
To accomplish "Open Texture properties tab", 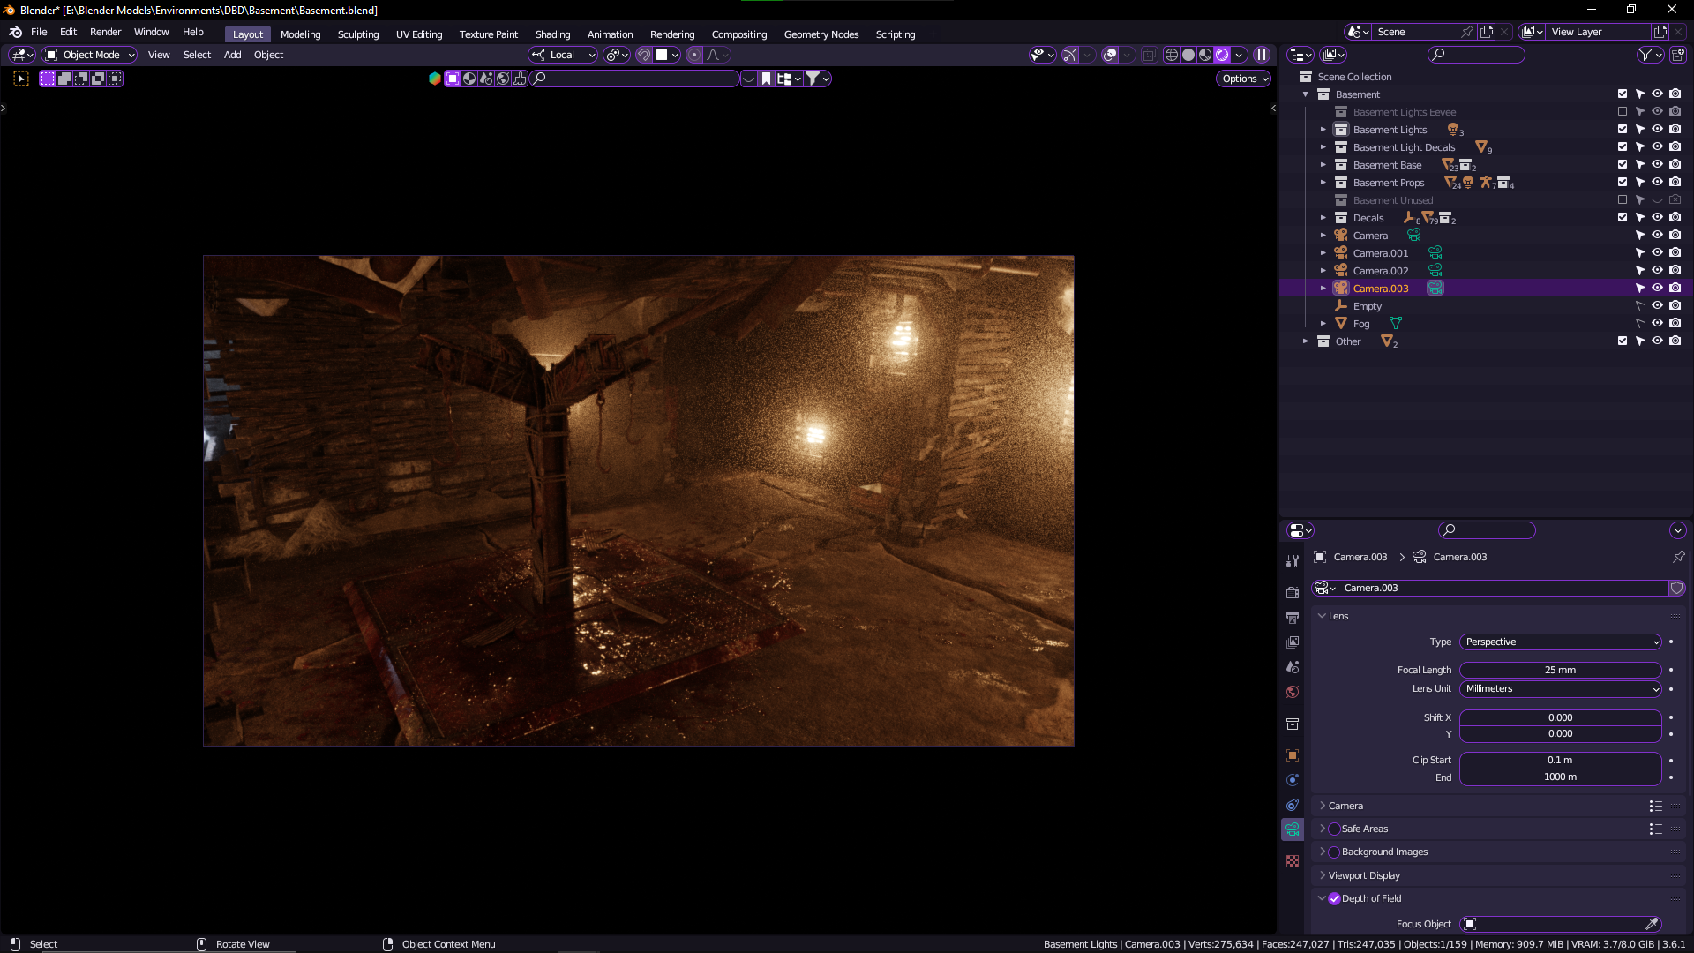I will (x=1293, y=861).
